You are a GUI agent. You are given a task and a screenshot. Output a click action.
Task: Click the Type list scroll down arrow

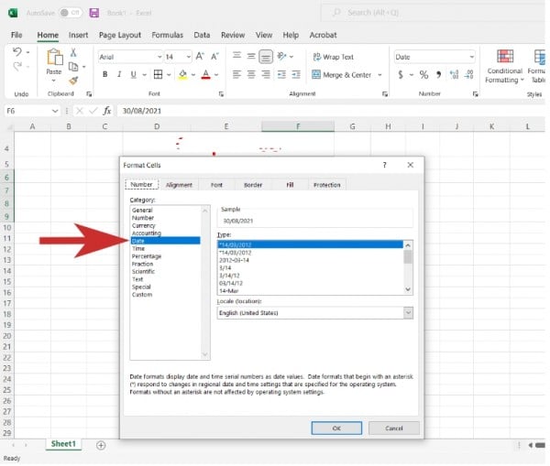click(x=408, y=289)
